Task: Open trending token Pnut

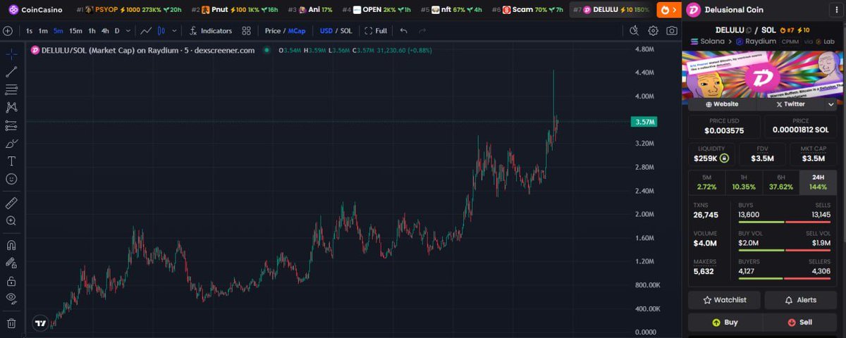Action: 235,10
